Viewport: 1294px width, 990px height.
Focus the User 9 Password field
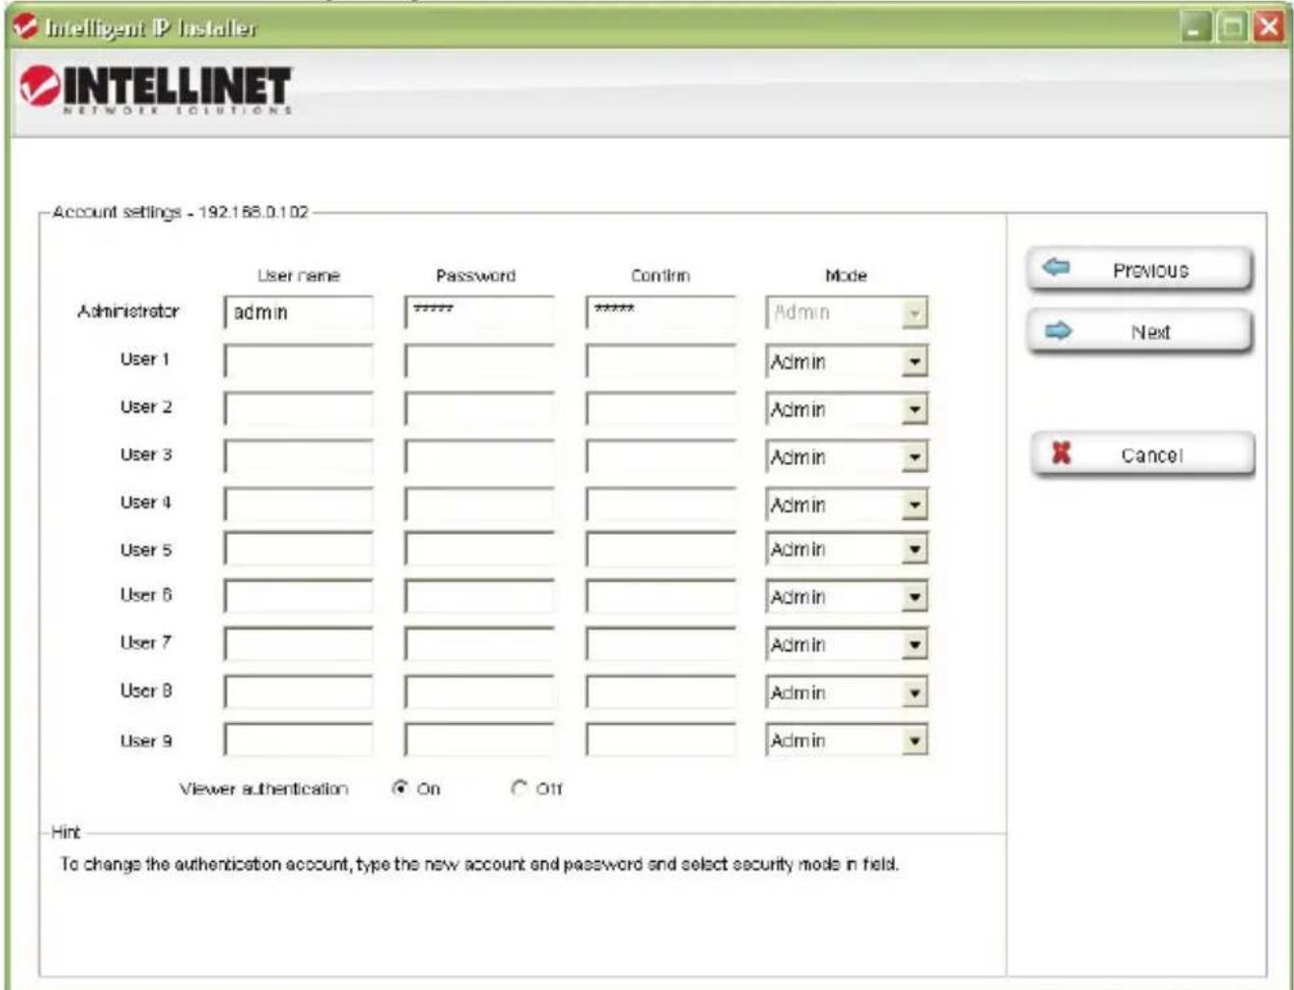[480, 740]
